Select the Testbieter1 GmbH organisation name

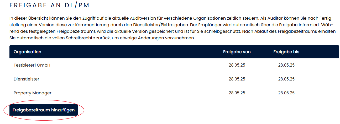32,65
